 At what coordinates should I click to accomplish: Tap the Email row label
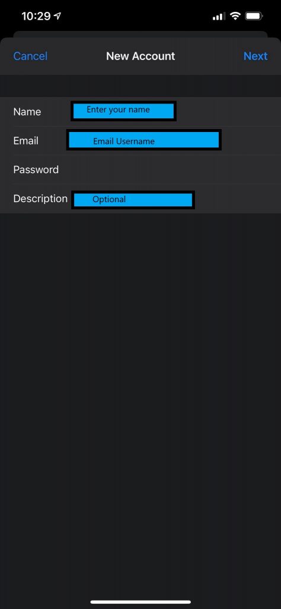[25, 140]
